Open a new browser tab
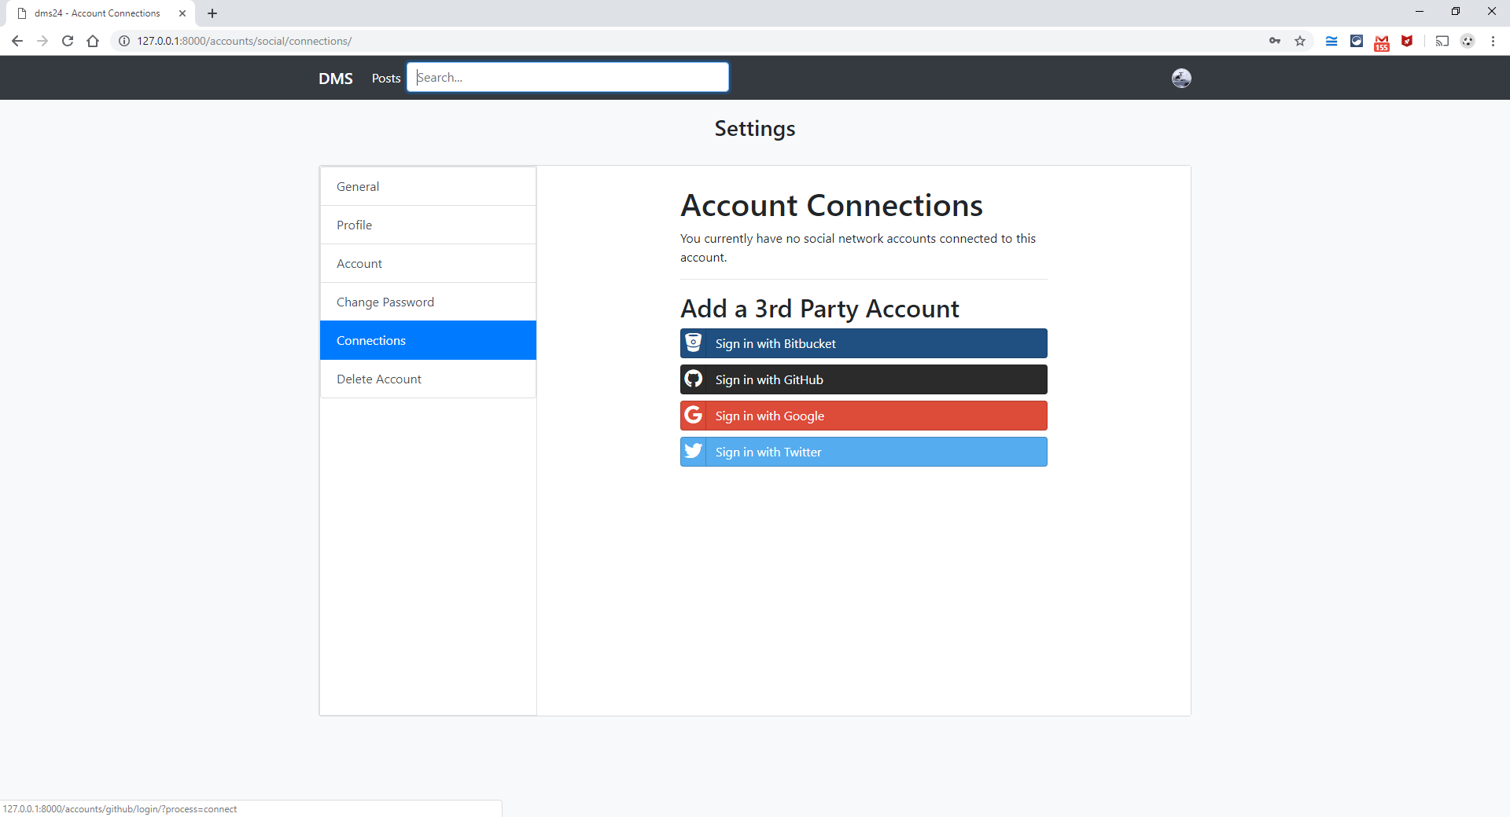1510x817 pixels. coord(212,13)
